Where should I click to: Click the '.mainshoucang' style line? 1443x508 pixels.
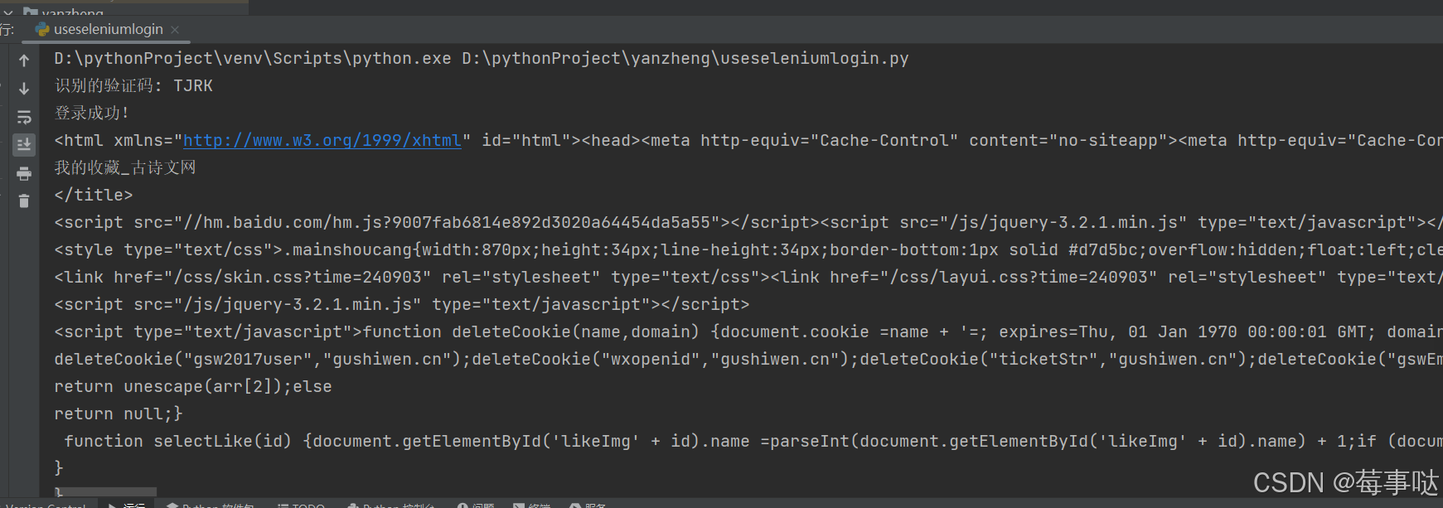[748, 249]
